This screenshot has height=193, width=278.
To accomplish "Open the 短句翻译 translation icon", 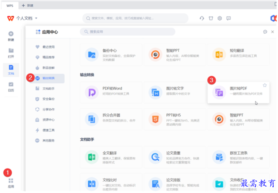I will point(219,55).
